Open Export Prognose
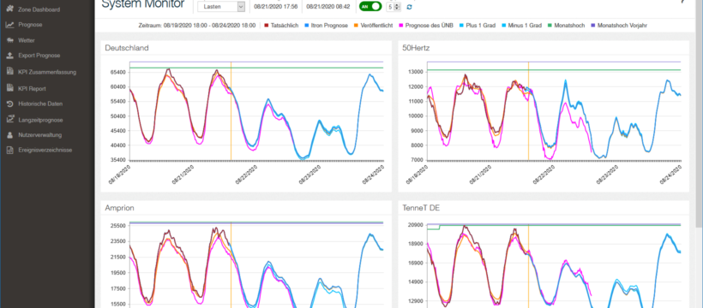 click(39, 56)
